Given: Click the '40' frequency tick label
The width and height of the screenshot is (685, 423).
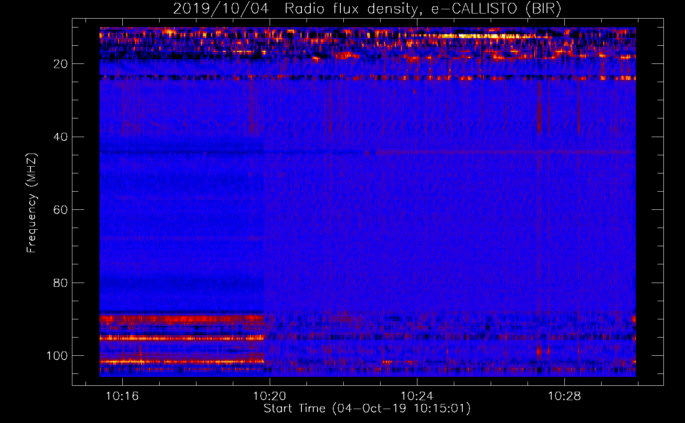Looking at the screenshot, I should [61, 137].
